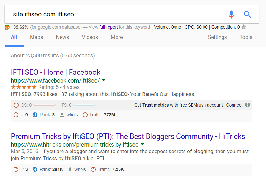Click the SEOquake logo icon beside 82.62%
This screenshot has width=266, height=176.
point(7,27)
